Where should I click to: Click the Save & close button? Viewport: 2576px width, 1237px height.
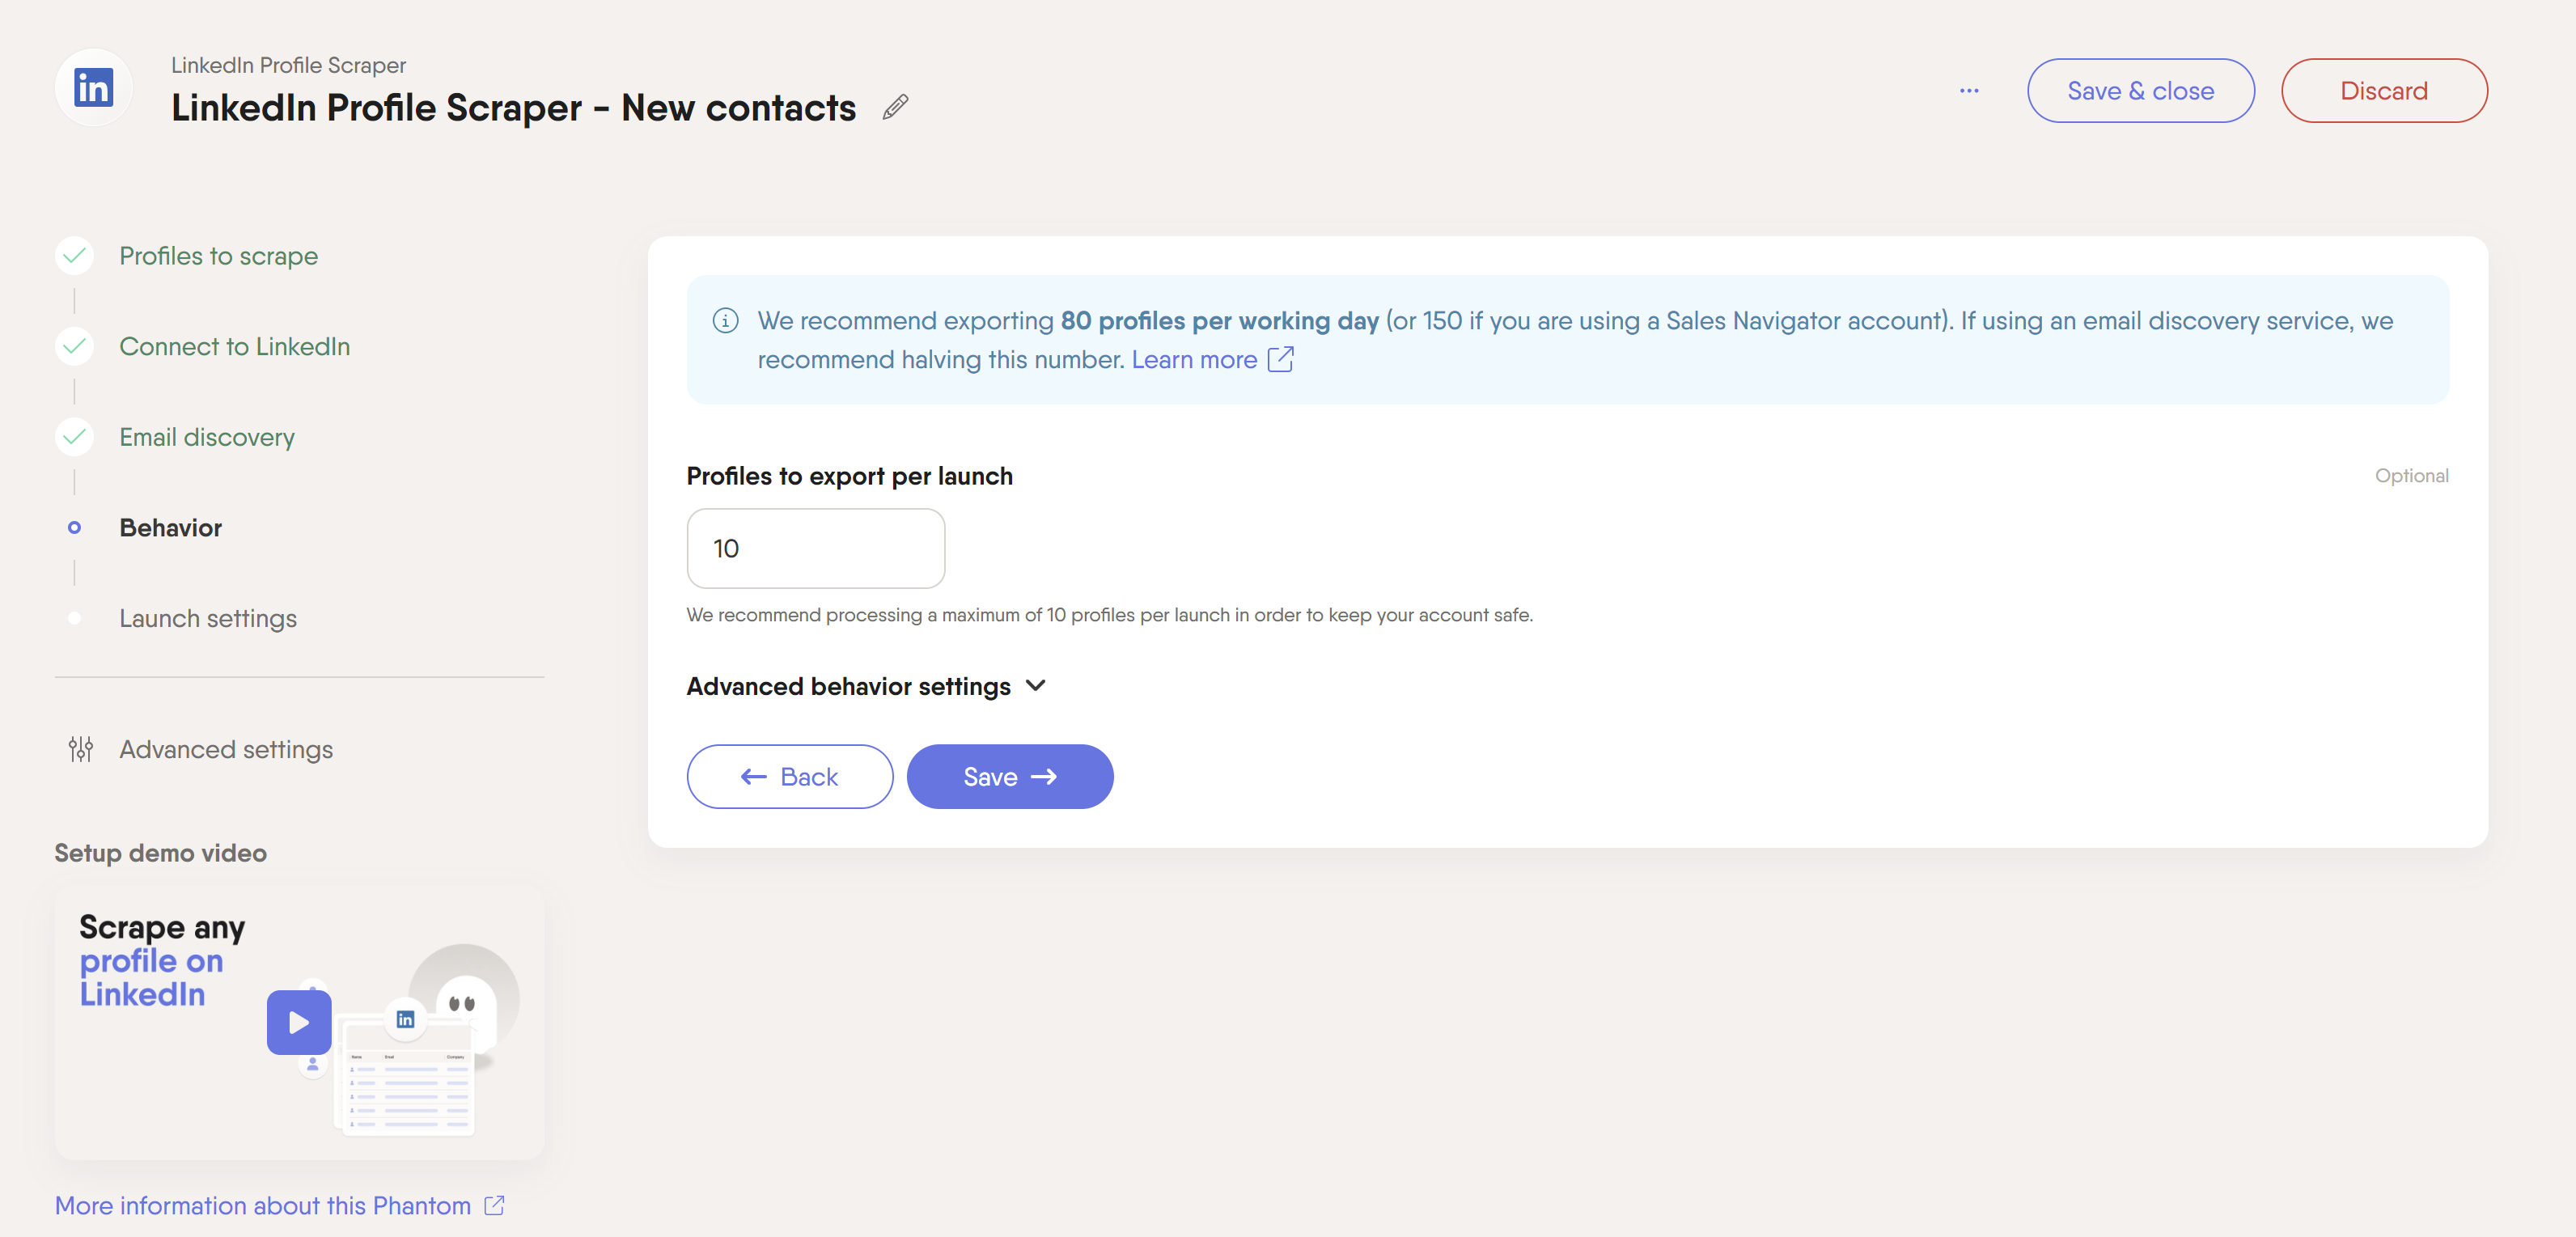(2140, 91)
